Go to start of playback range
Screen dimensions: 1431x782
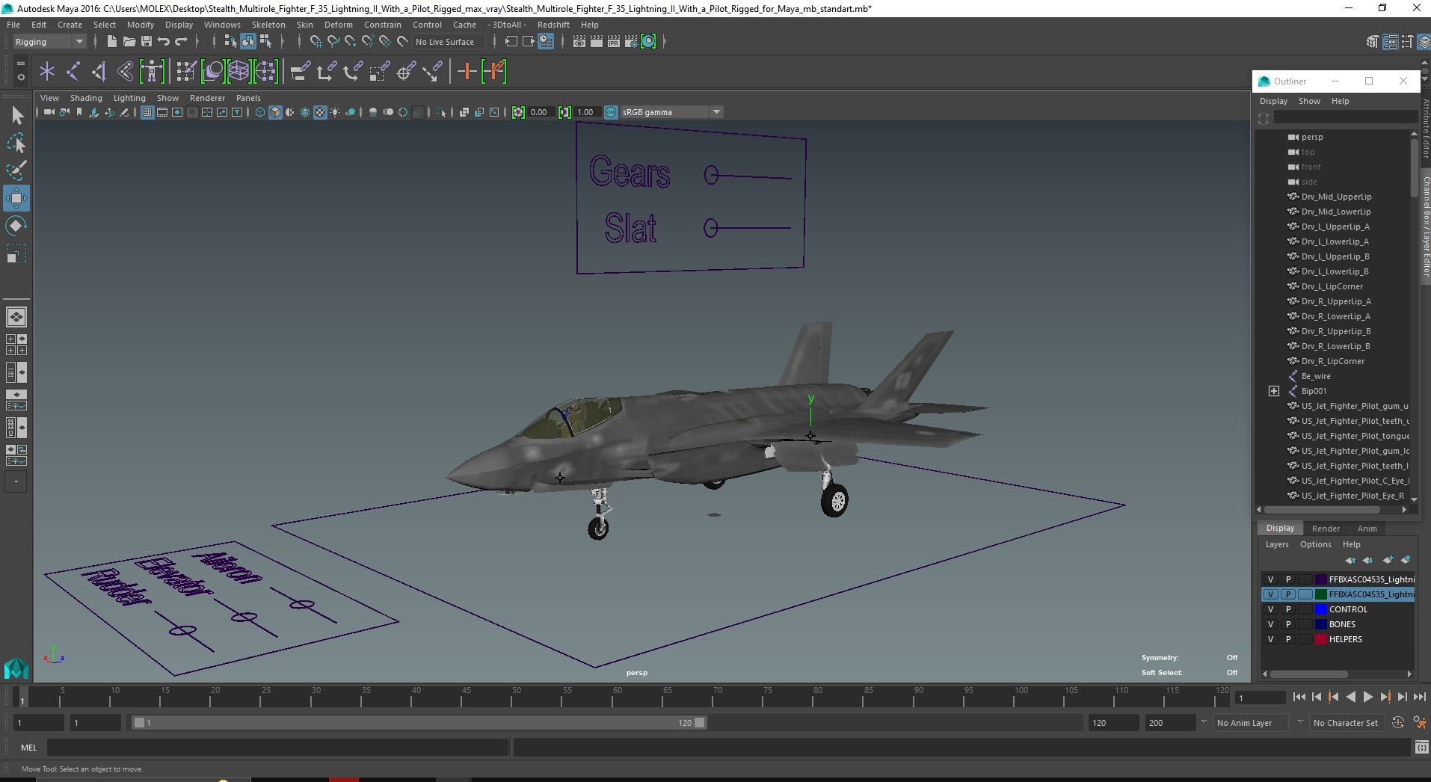1299,697
